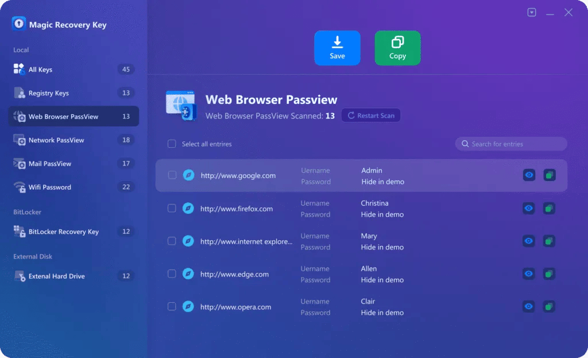
Task: Click the copy icon for the firefox.com entry
Action: pyautogui.click(x=550, y=208)
